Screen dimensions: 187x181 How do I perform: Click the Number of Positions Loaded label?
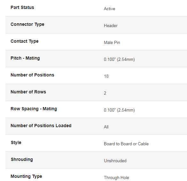click(x=41, y=126)
